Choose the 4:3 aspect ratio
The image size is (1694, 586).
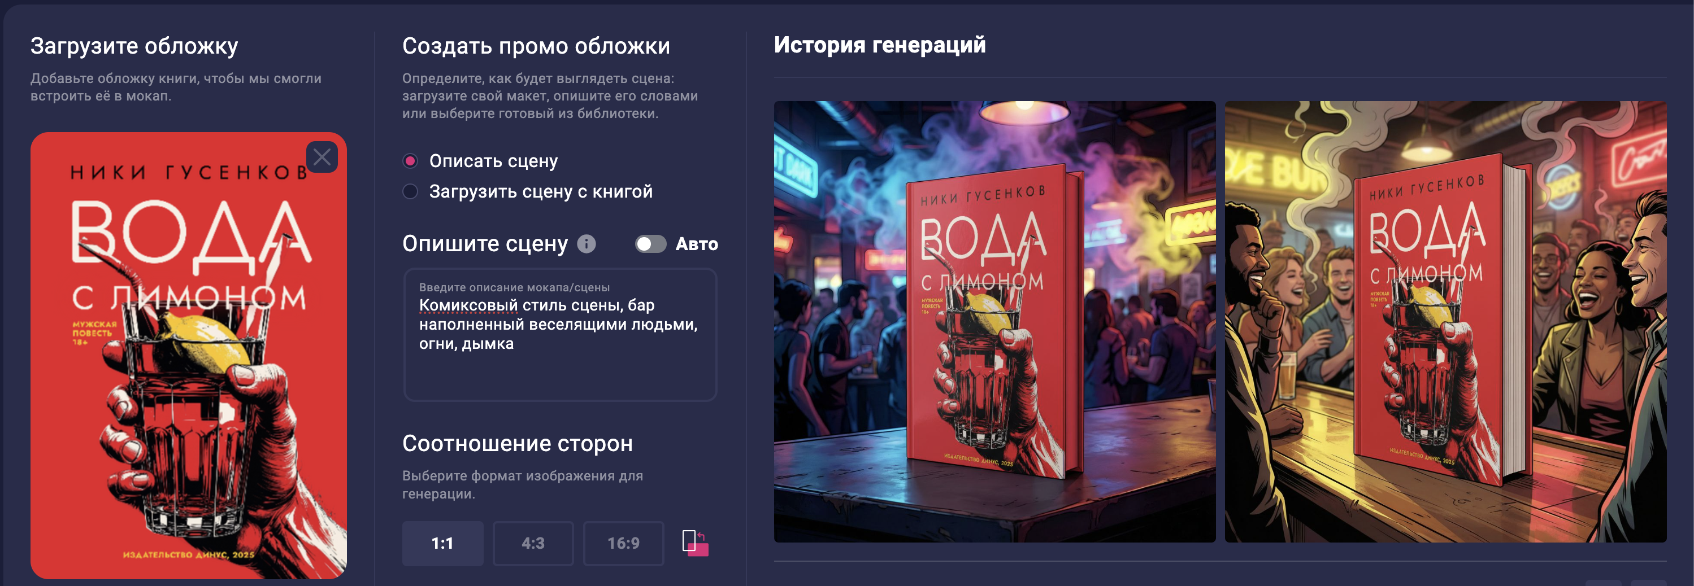click(533, 543)
